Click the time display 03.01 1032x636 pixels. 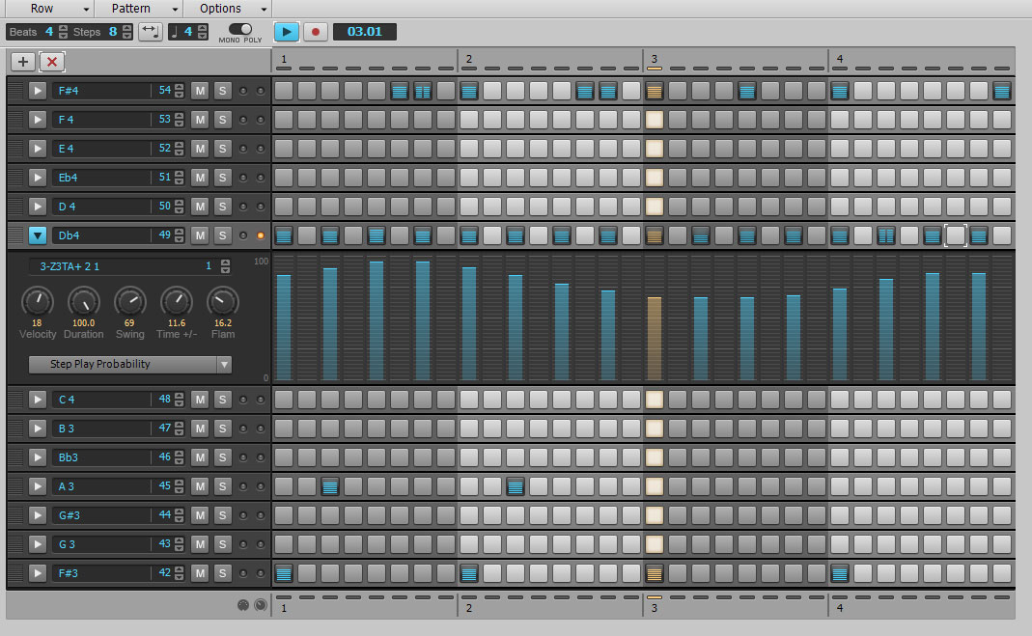click(x=365, y=32)
